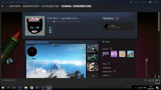Click the purple camera badge icon

[x=114, y=54]
